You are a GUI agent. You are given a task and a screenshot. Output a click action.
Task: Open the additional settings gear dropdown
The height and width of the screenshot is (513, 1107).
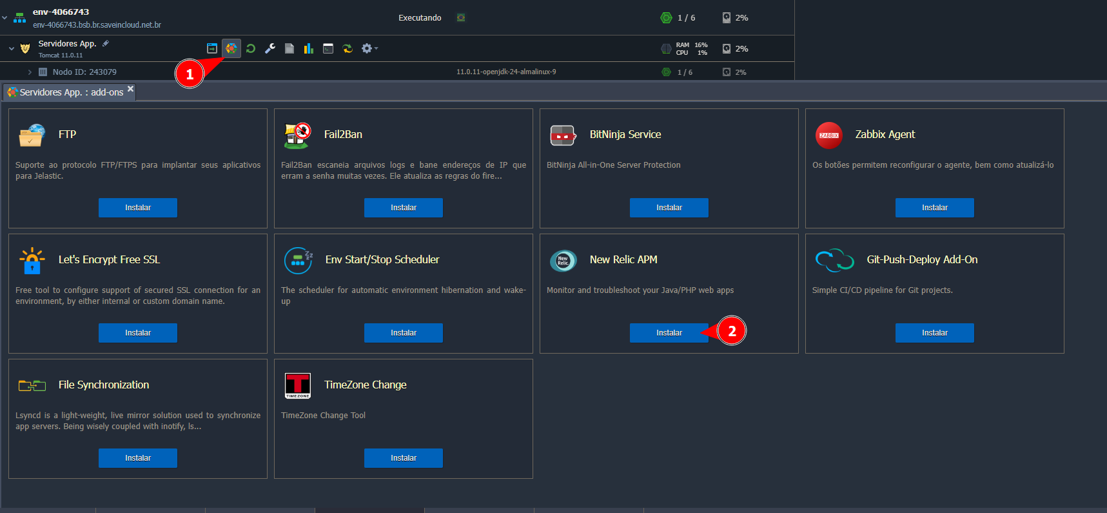point(369,48)
